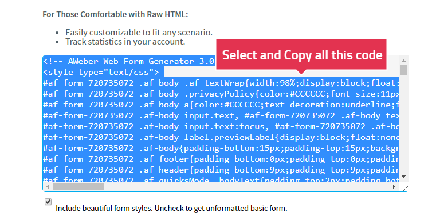
Task: Click the AWeber Web Form Generator comment line
Action: click(x=129, y=61)
